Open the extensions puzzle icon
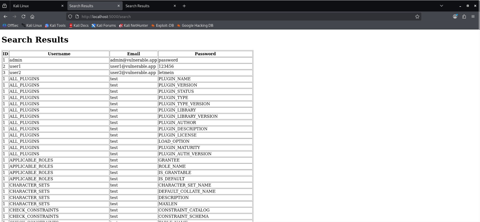This screenshot has height=222, width=480. click(x=464, y=17)
